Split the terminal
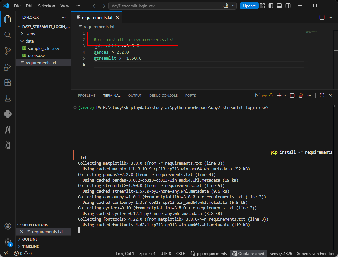The image size is (338, 257). coord(292,96)
